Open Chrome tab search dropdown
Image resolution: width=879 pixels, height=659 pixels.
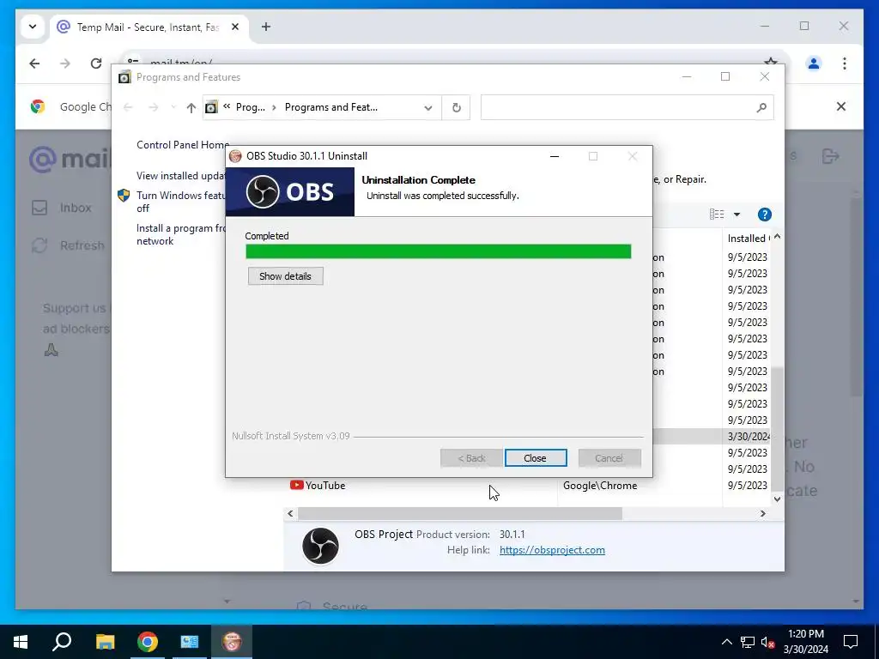(33, 27)
